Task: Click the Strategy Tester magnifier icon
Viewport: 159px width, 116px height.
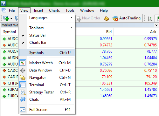Action: (23, 92)
